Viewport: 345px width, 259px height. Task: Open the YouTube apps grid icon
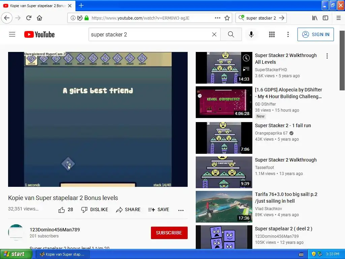tap(272, 34)
